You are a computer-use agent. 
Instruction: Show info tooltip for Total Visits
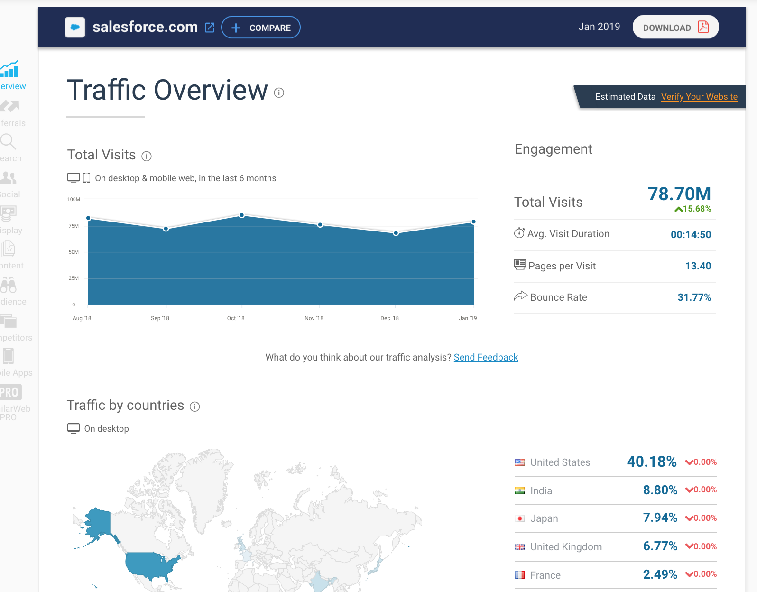[x=147, y=156]
